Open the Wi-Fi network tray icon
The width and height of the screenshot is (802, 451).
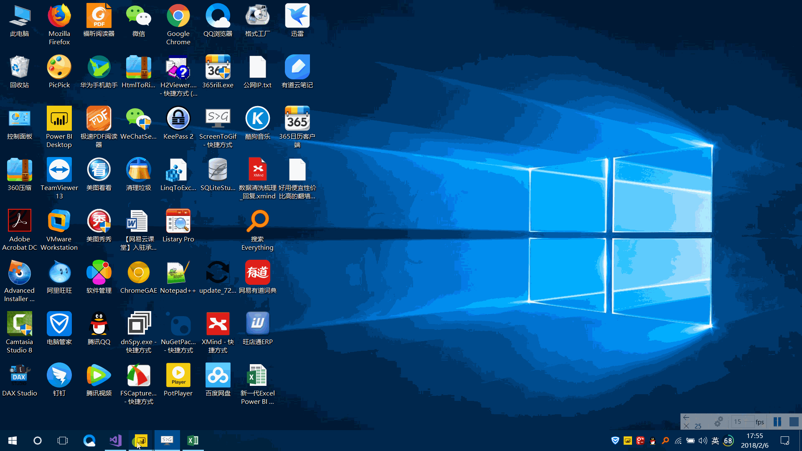pyautogui.click(x=678, y=441)
